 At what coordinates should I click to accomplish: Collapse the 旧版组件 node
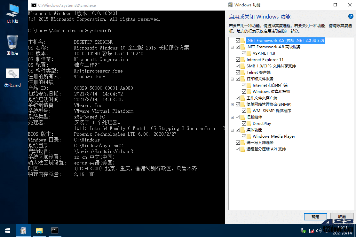pyautogui.click(x=232, y=117)
